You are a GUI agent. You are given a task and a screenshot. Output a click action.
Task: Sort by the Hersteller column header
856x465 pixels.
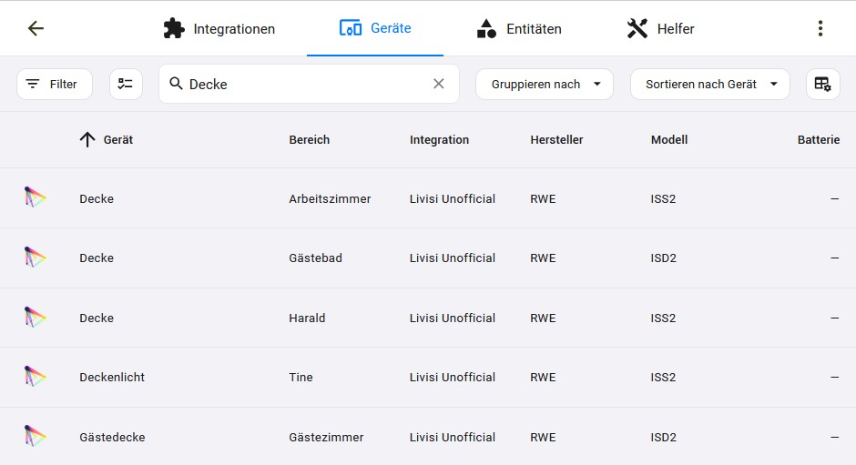[x=556, y=140]
